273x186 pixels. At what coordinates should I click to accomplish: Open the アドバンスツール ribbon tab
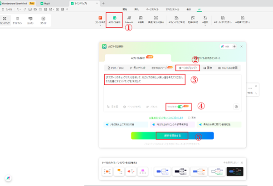(x=172, y=10)
